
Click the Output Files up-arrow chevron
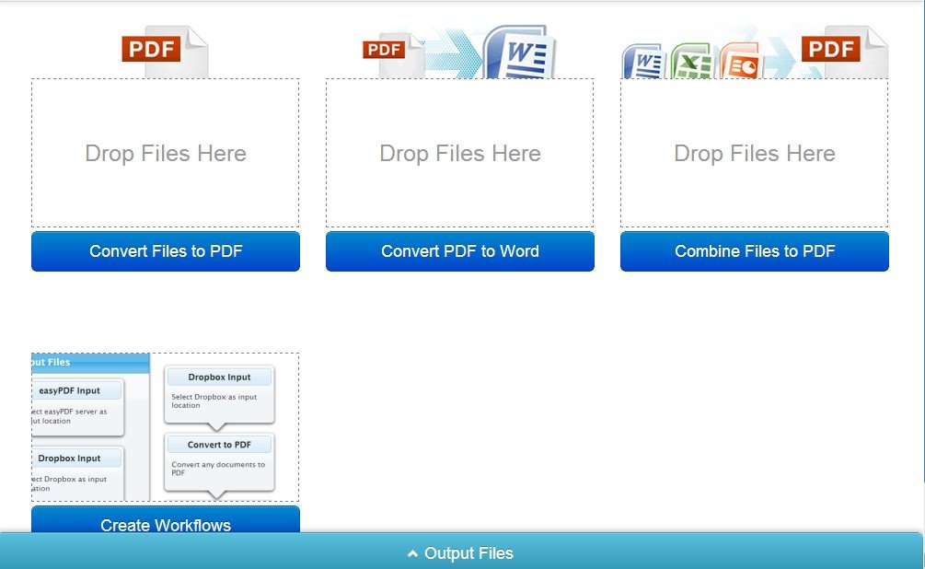pyautogui.click(x=413, y=553)
